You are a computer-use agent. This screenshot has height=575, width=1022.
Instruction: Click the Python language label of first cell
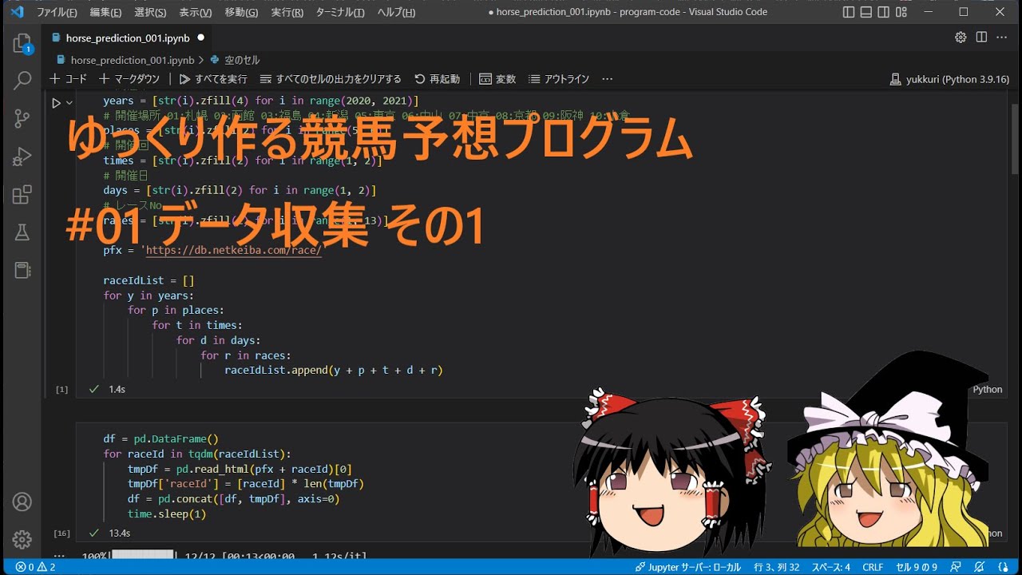tap(987, 389)
